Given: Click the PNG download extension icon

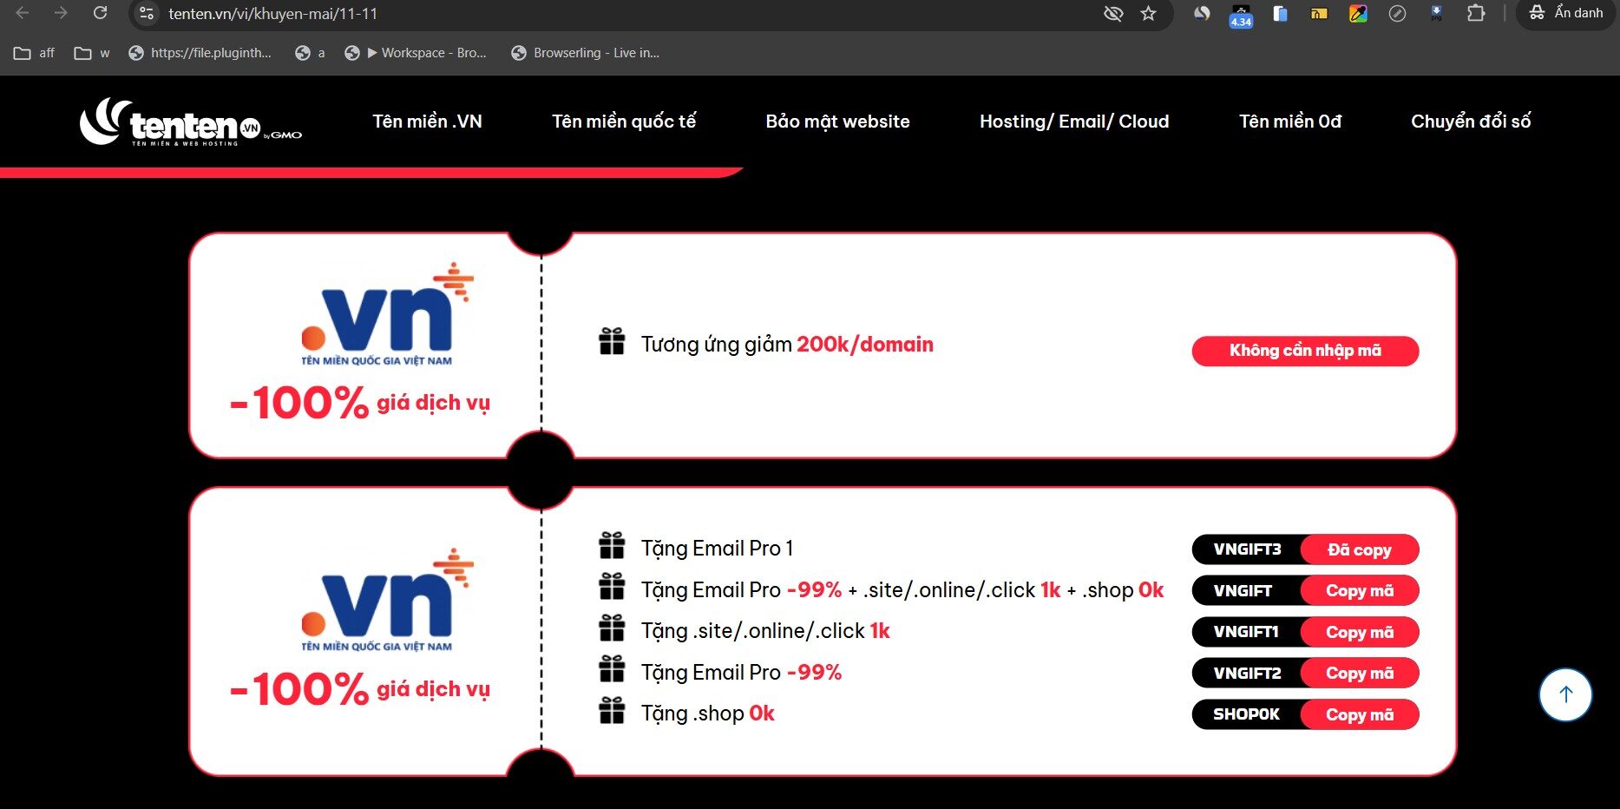Looking at the screenshot, I should click(1437, 14).
